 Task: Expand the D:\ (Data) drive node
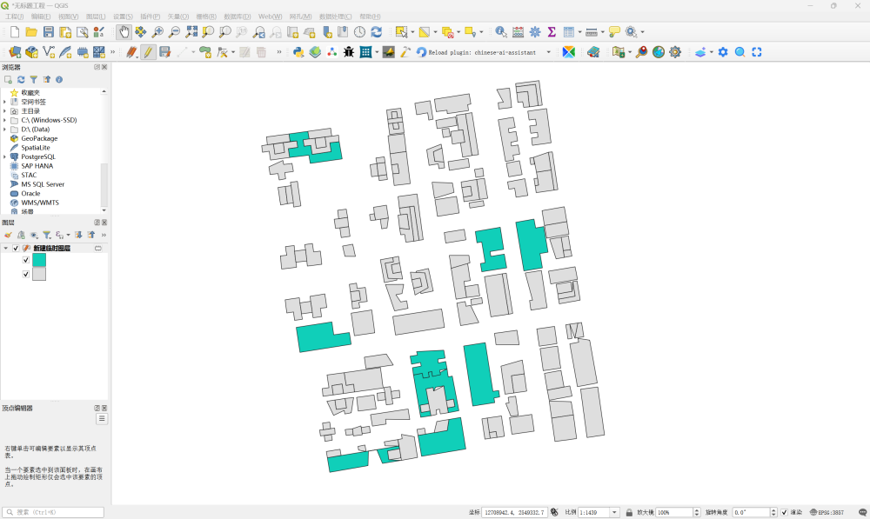point(4,130)
